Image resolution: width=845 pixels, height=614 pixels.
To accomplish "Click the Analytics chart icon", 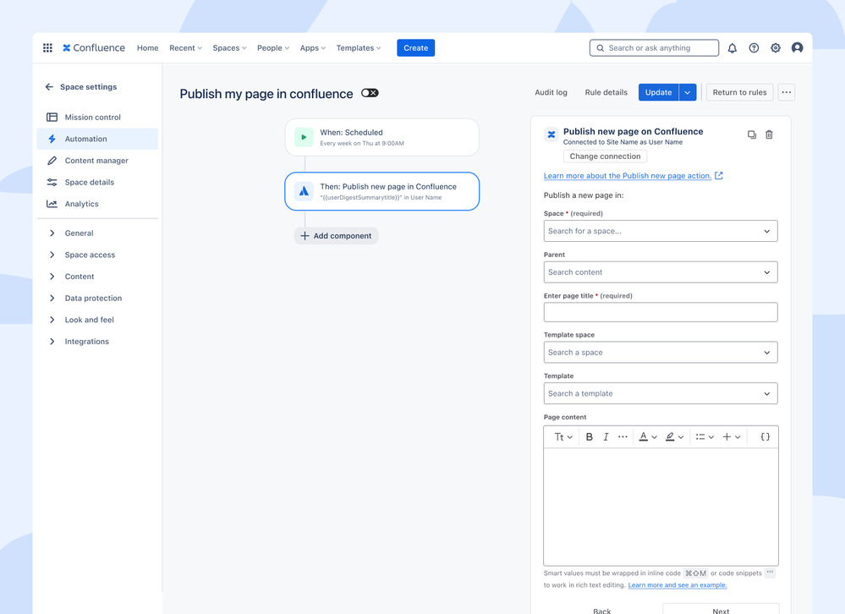I will [x=52, y=204].
